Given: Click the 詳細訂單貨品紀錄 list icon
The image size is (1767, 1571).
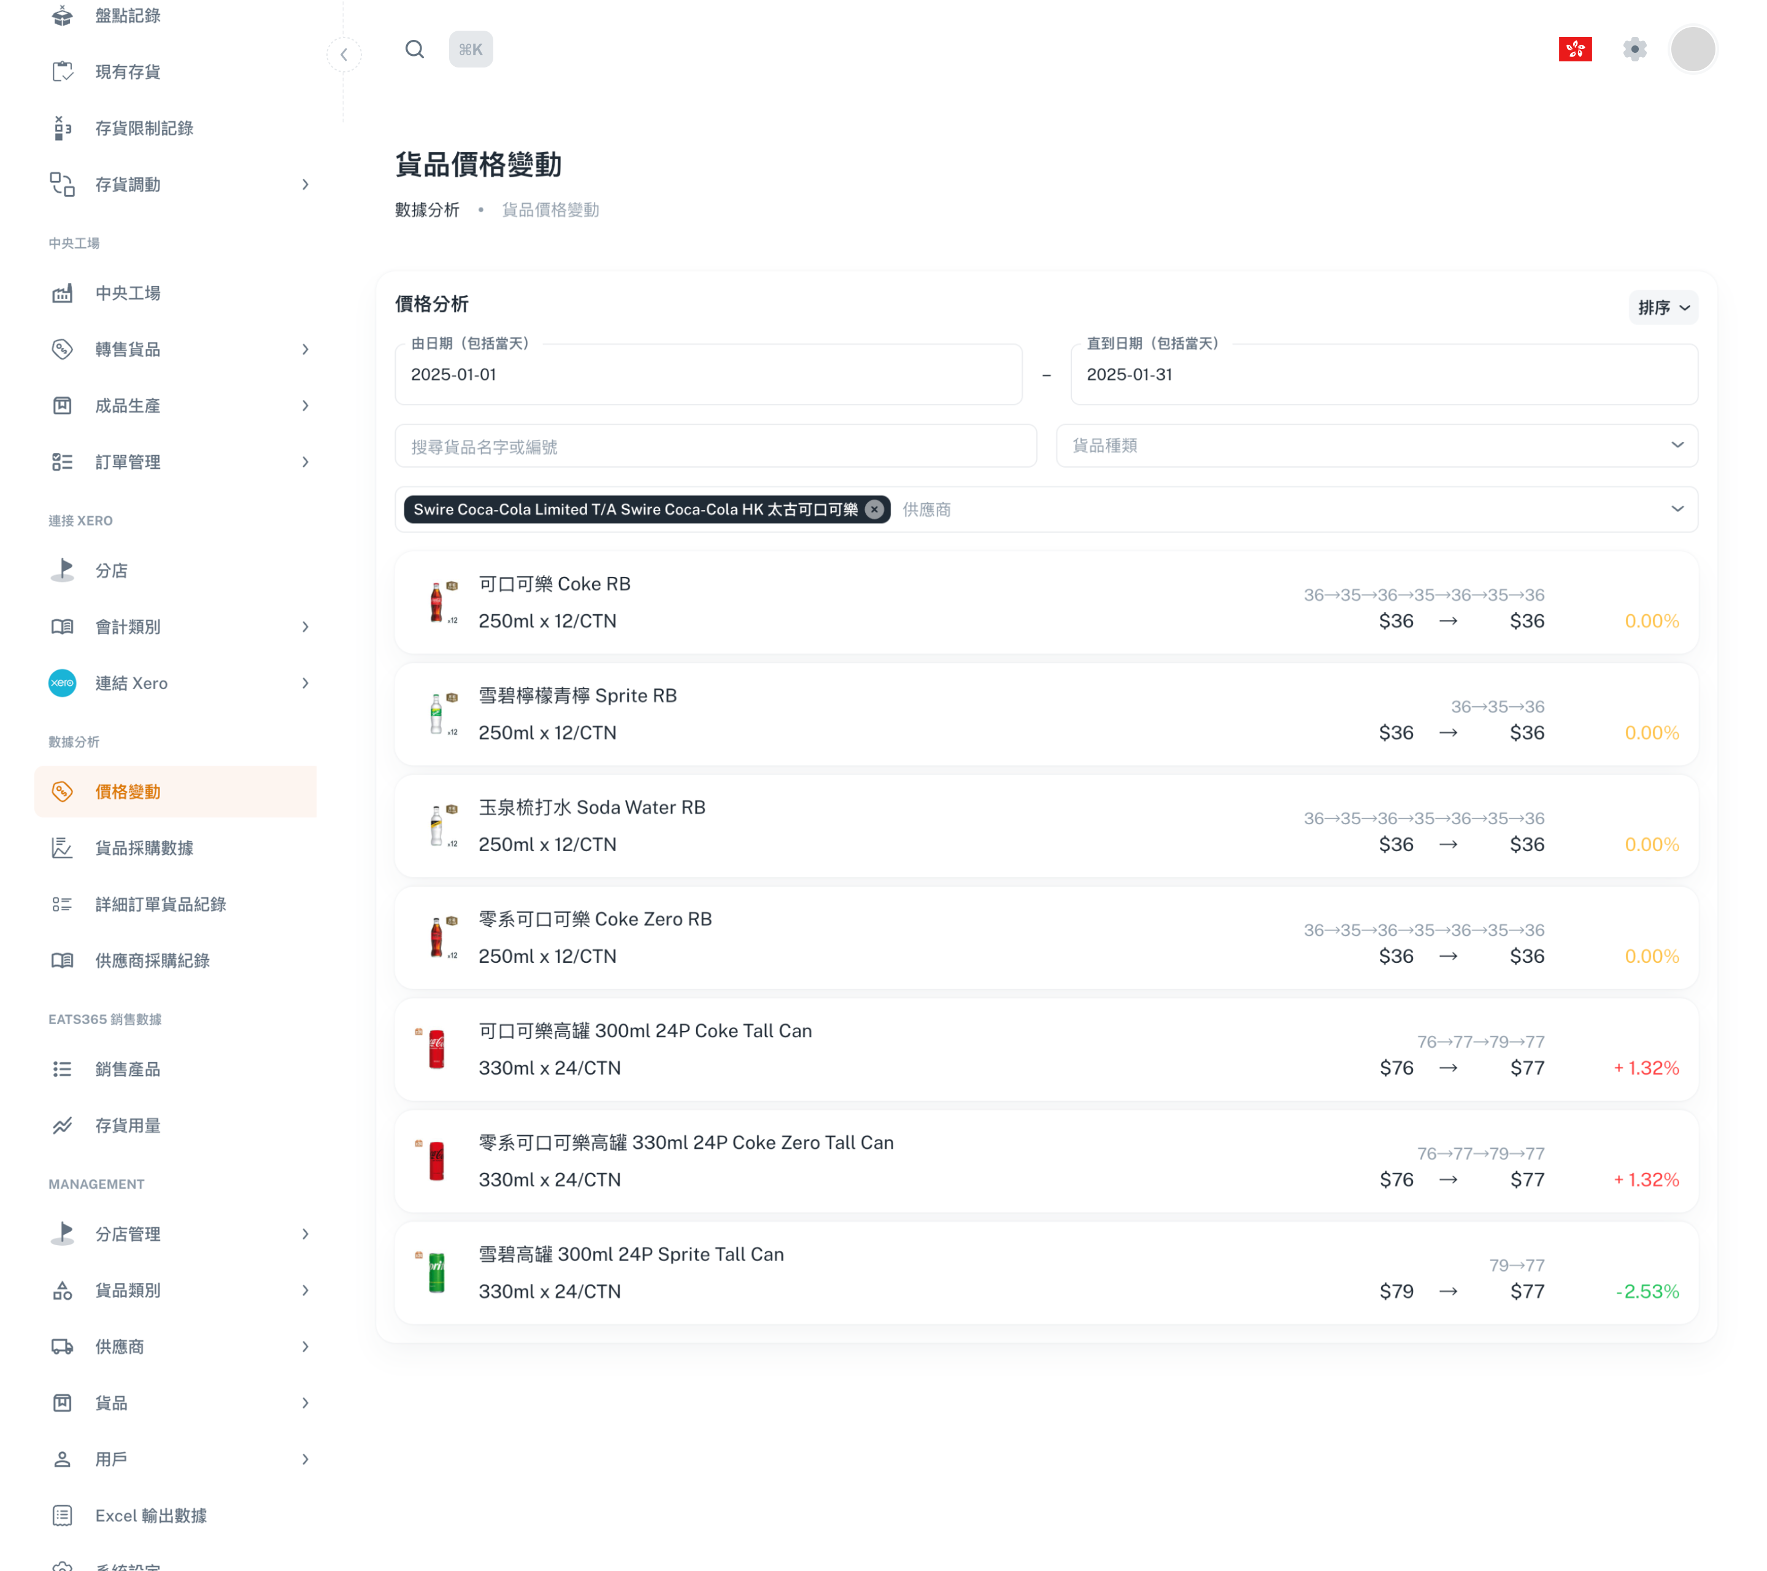Looking at the screenshot, I should pyautogui.click(x=62, y=905).
